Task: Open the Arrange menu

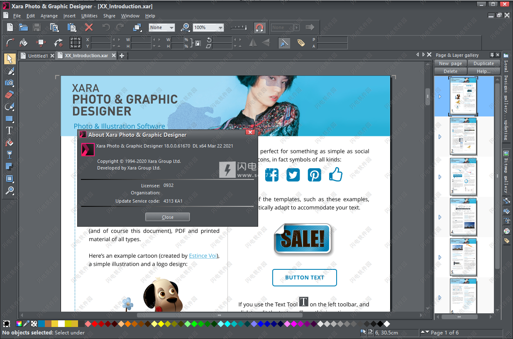Action: coord(49,16)
